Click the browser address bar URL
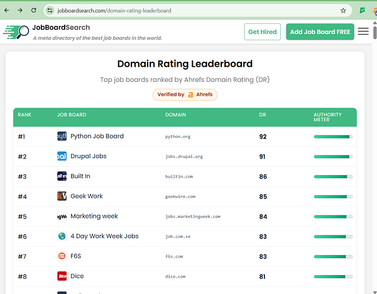The width and height of the screenshot is (377, 294). pyautogui.click(x=114, y=11)
